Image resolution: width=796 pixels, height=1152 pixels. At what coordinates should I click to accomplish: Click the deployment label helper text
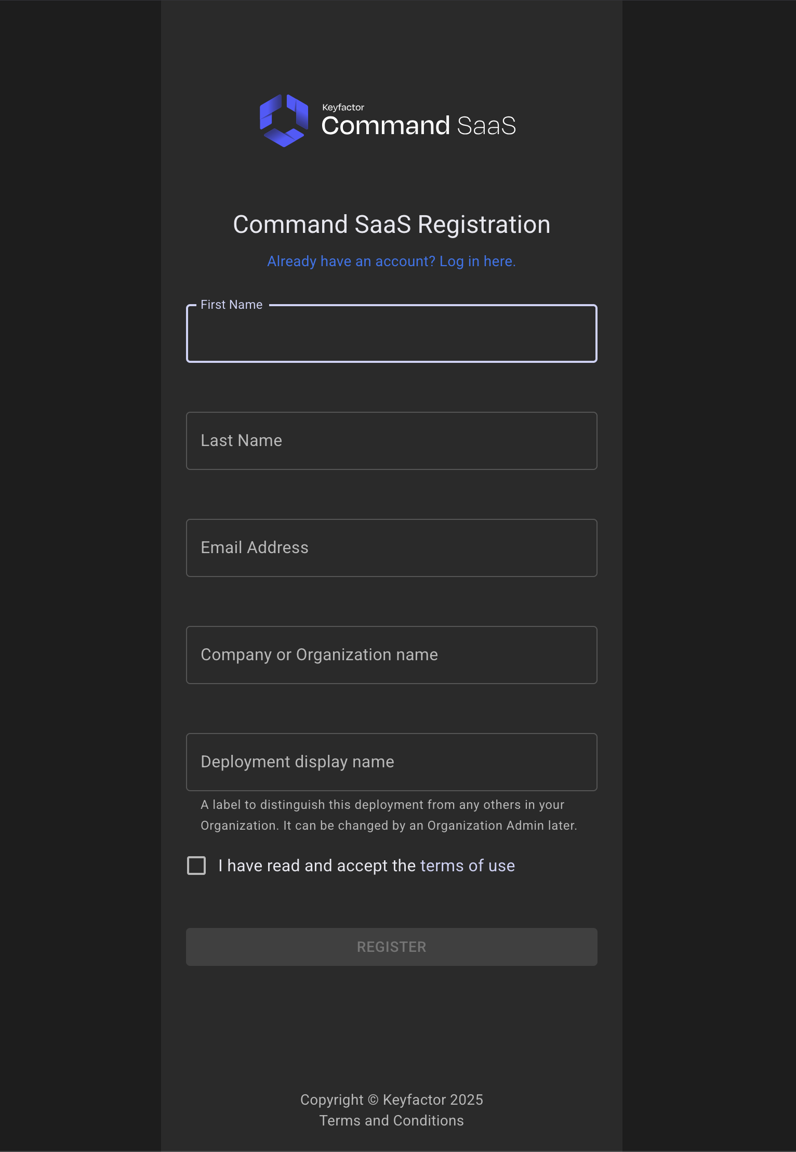tap(388, 815)
